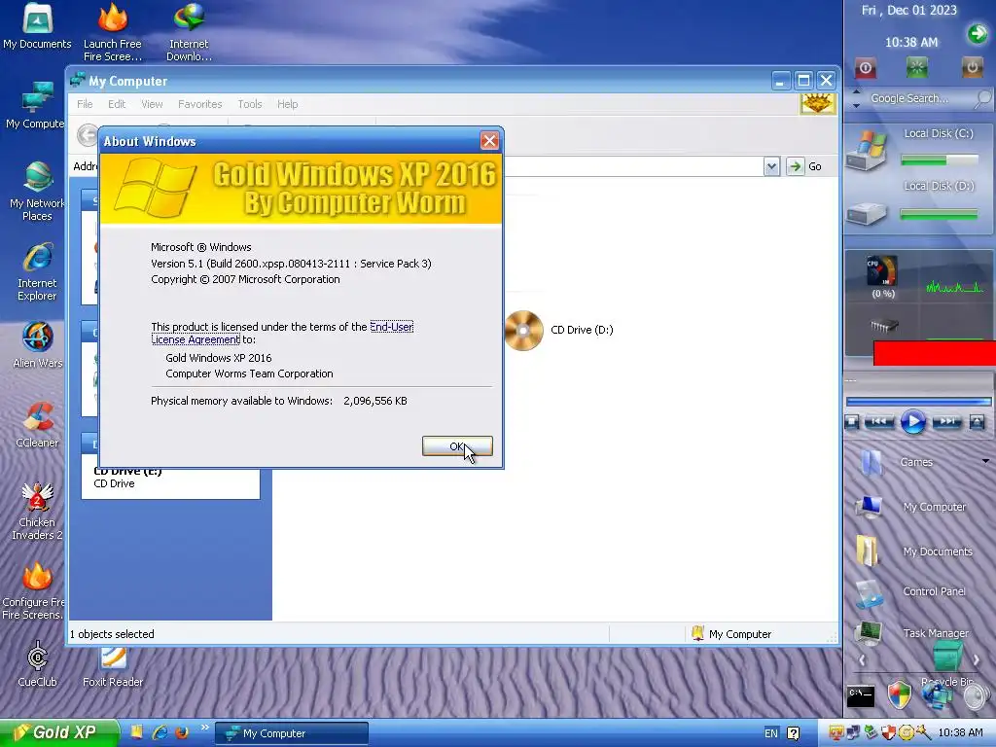Open command prompt icon in sidebar
This screenshot has height=747, width=996.
[x=861, y=696]
